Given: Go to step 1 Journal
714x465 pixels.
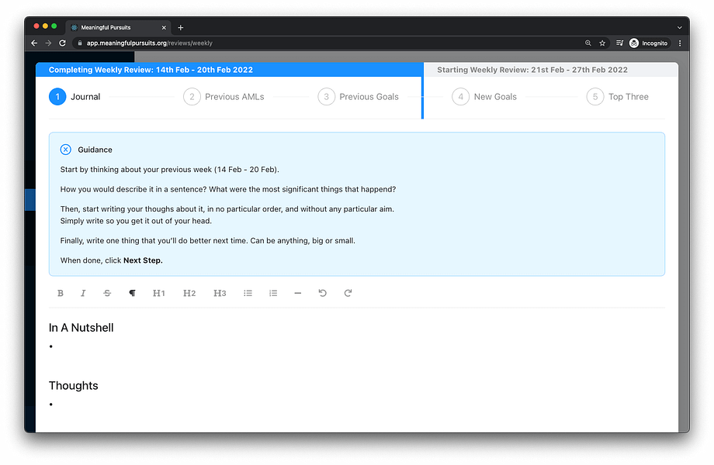Looking at the screenshot, I should [75, 97].
